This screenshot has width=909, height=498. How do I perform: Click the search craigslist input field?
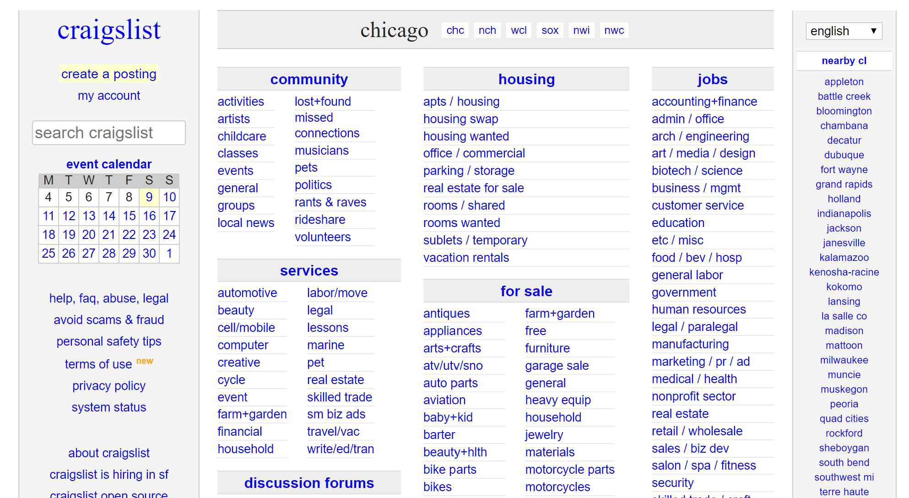coord(108,133)
